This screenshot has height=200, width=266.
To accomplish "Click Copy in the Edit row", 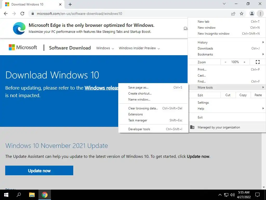I will pyautogui.click(x=243, y=95).
